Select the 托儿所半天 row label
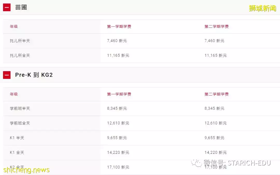Screen dimensions: 280x175 (x=20, y=41)
